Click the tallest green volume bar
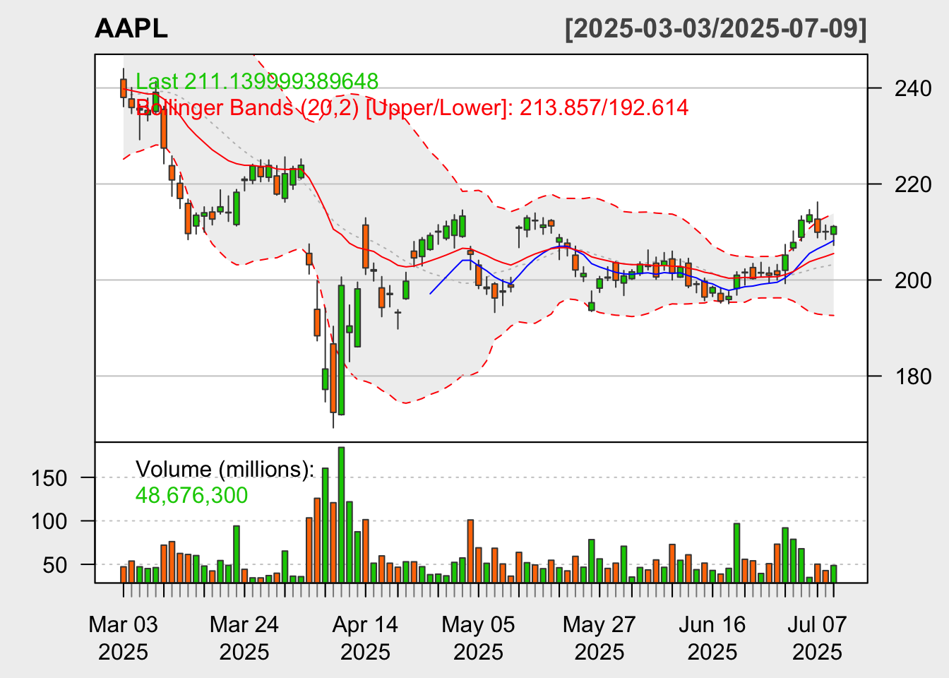Screen dimensions: 949x678 point(341,515)
